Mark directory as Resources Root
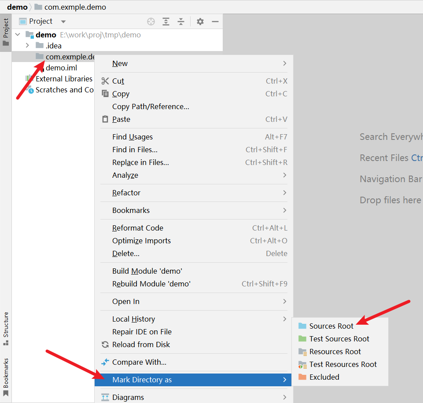The image size is (423, 403). [340, 352]
